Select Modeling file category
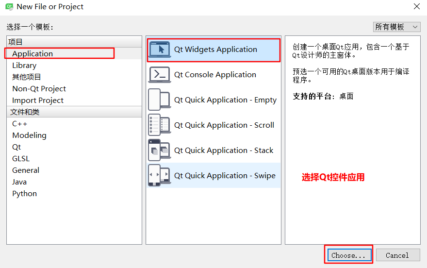Image resolution: width=427 pixels, height=268 pixels. [x=74, y=135]
